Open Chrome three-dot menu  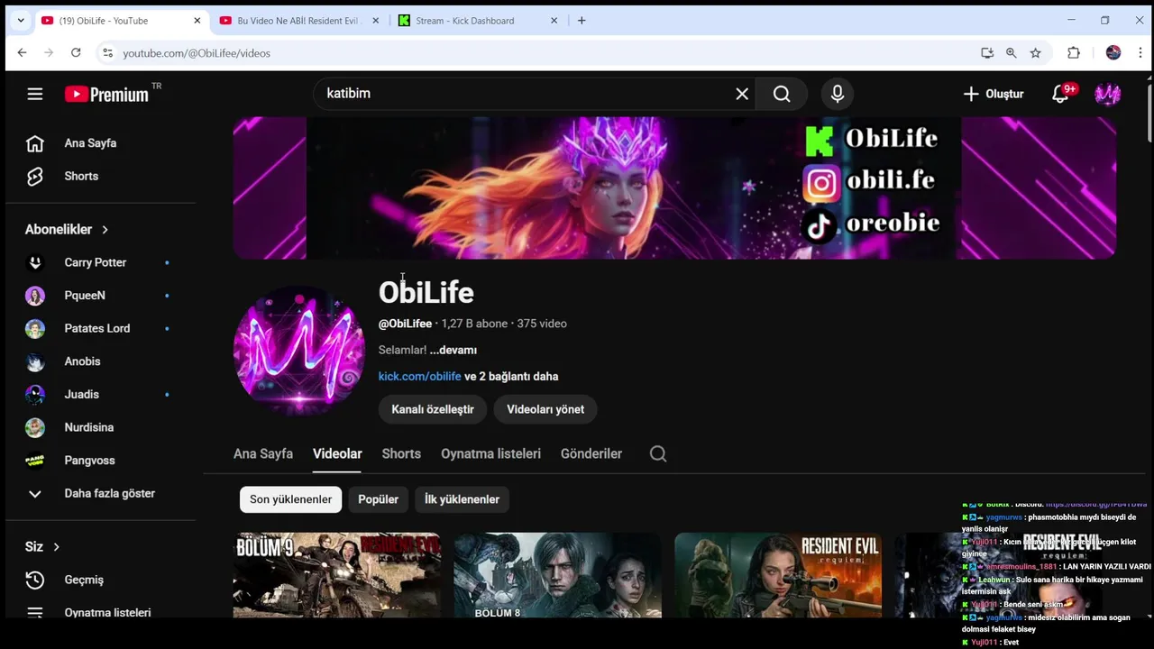1139,53
